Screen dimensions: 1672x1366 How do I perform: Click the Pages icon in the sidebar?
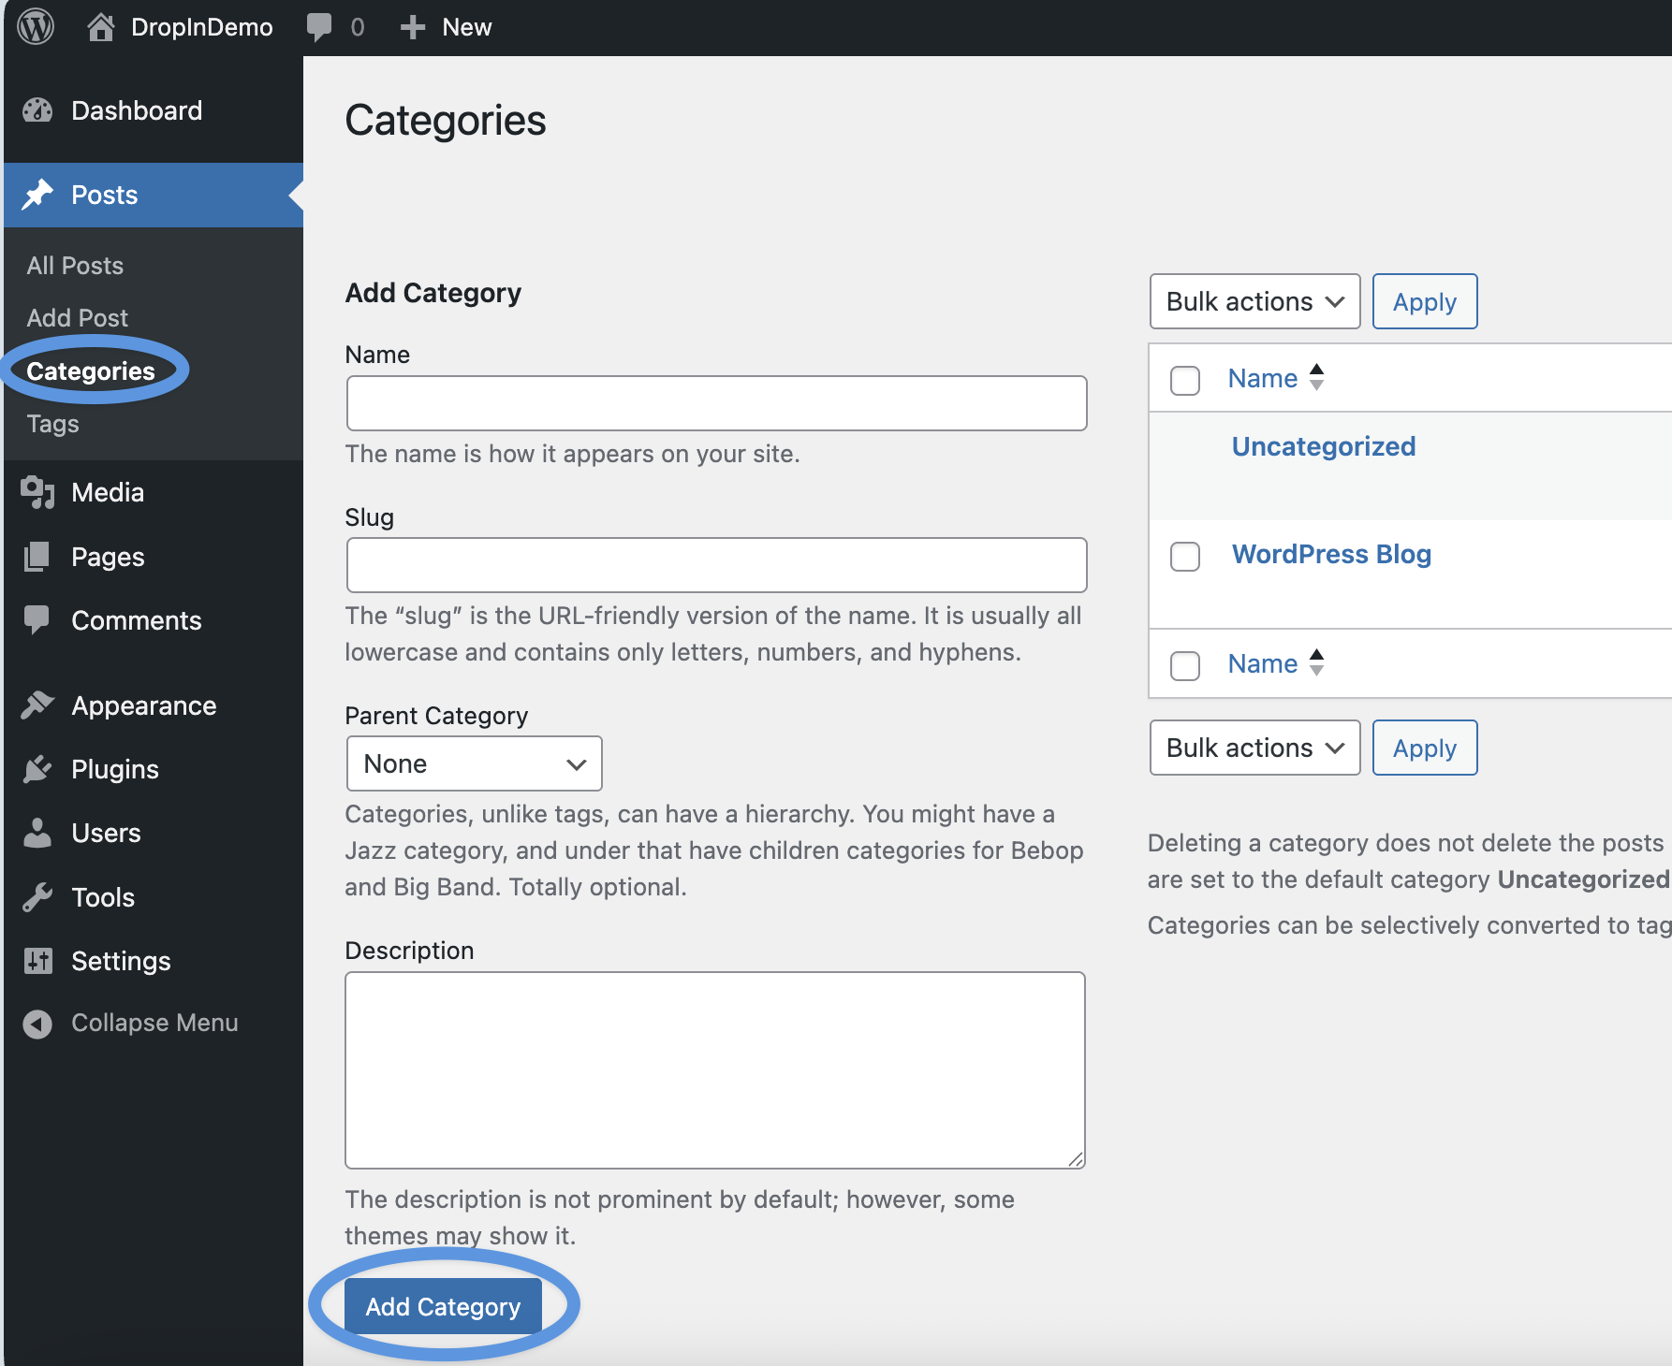[x=36, y=556]
